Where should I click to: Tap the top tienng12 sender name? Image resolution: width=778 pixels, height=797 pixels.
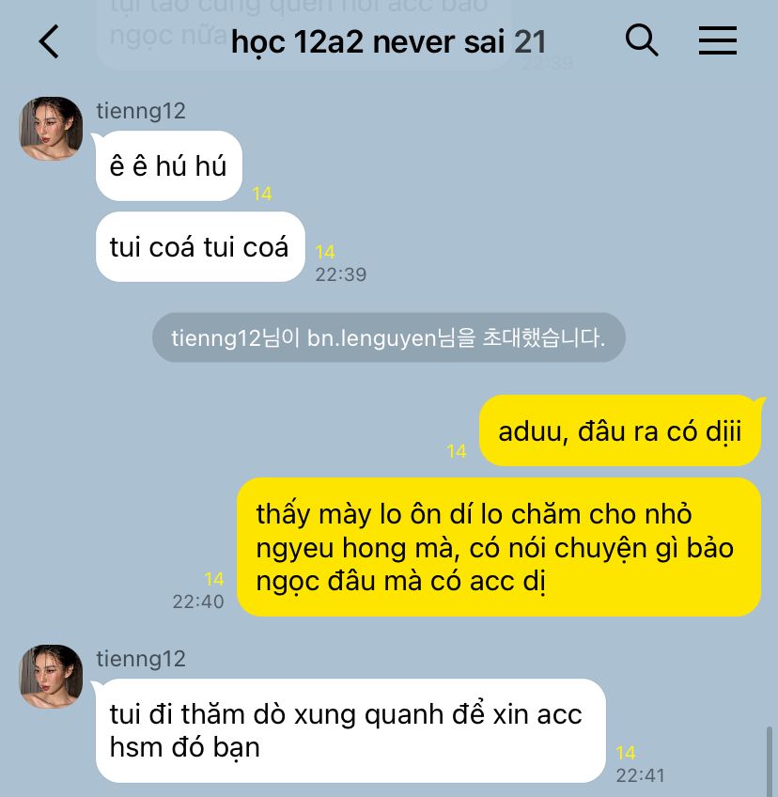(x=141, y=111)
